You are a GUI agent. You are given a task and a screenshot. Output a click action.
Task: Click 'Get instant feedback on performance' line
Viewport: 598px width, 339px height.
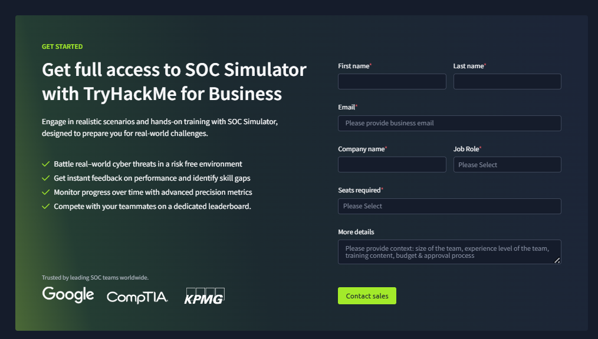[152, 178]
